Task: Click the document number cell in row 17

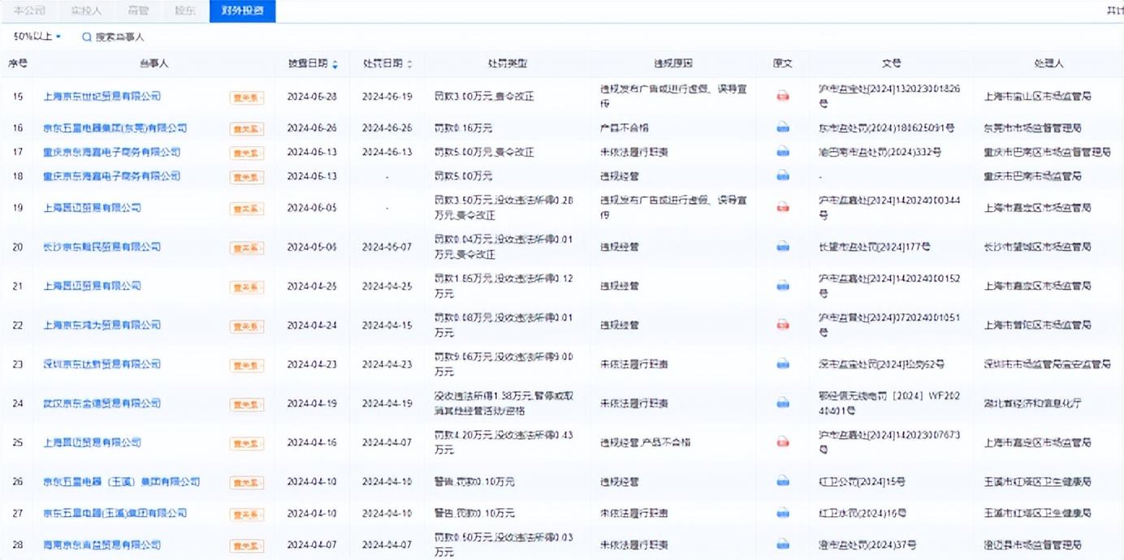Action: pyautogui.click(x=880, y=152)
